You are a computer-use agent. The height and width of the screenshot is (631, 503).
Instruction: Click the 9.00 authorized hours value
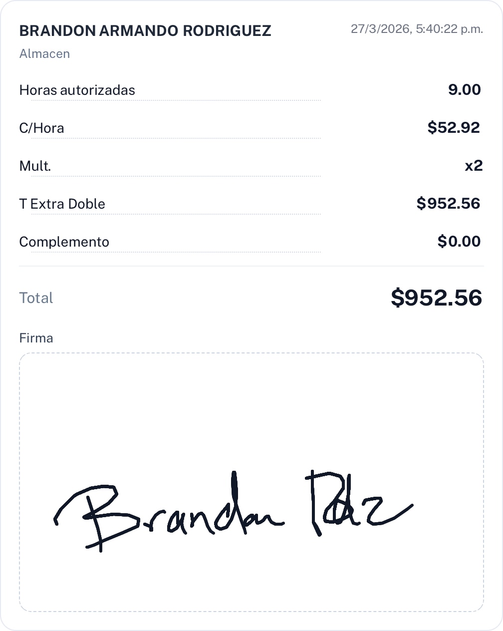(x=464, y=90)
